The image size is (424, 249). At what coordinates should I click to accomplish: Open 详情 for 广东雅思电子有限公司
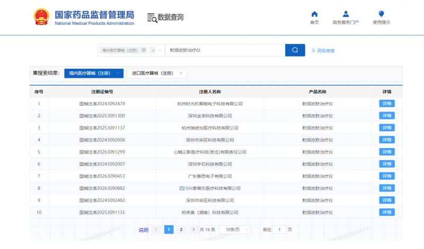point(387,176)
